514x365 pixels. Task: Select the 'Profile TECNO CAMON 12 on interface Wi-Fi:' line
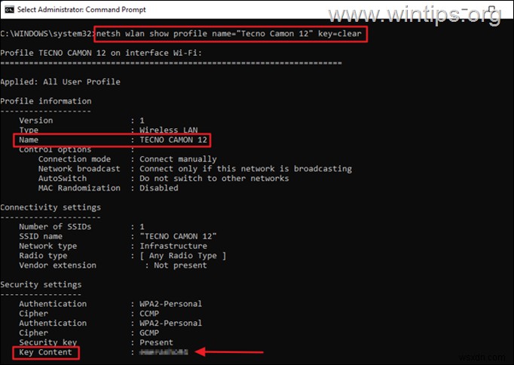(101, 53)
